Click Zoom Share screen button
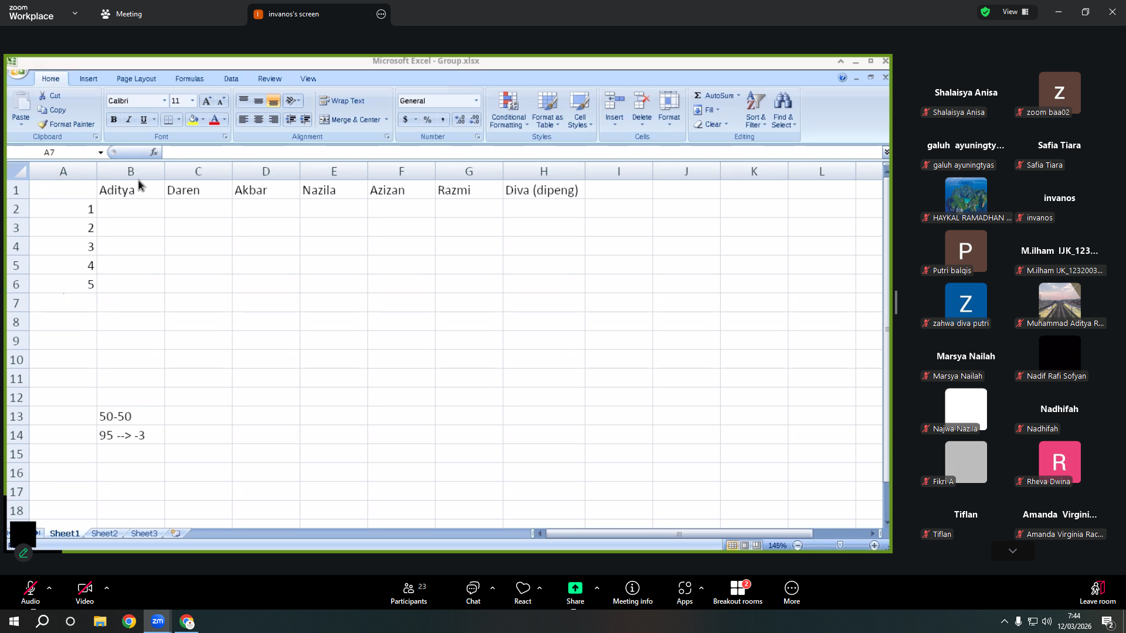 click(x=575, y=593)
